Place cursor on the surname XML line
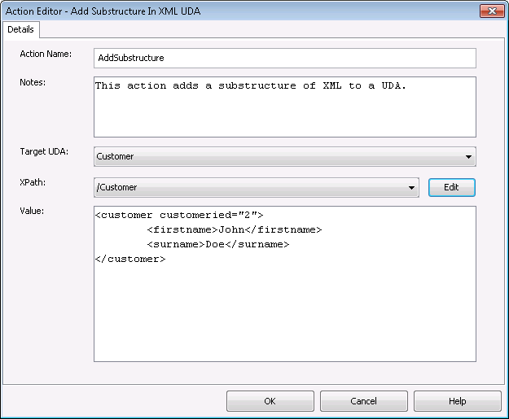The width and height of the screenshot is (509, 419). coord(217,244)
